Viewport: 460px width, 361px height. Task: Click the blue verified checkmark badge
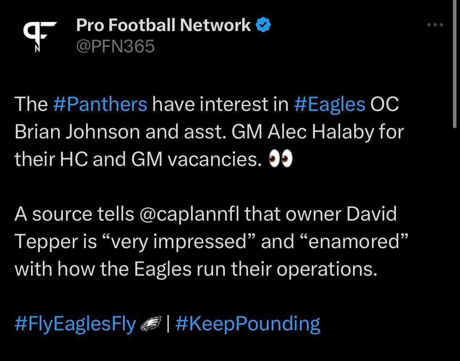pyautogui.click(x=263, y=26)
